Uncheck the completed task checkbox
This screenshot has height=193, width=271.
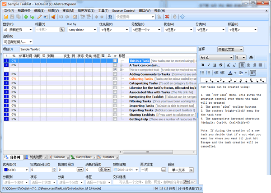point(115,70)
